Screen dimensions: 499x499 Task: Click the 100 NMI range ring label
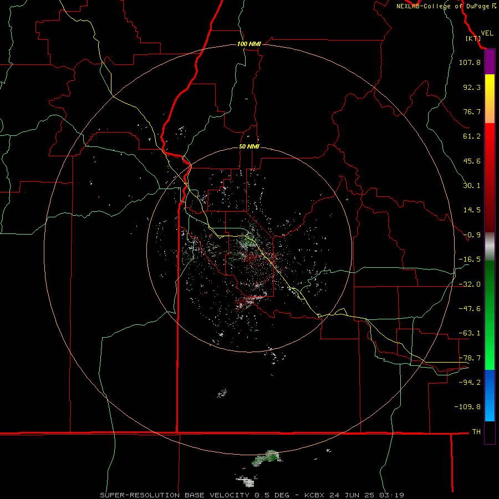[249, 44]
